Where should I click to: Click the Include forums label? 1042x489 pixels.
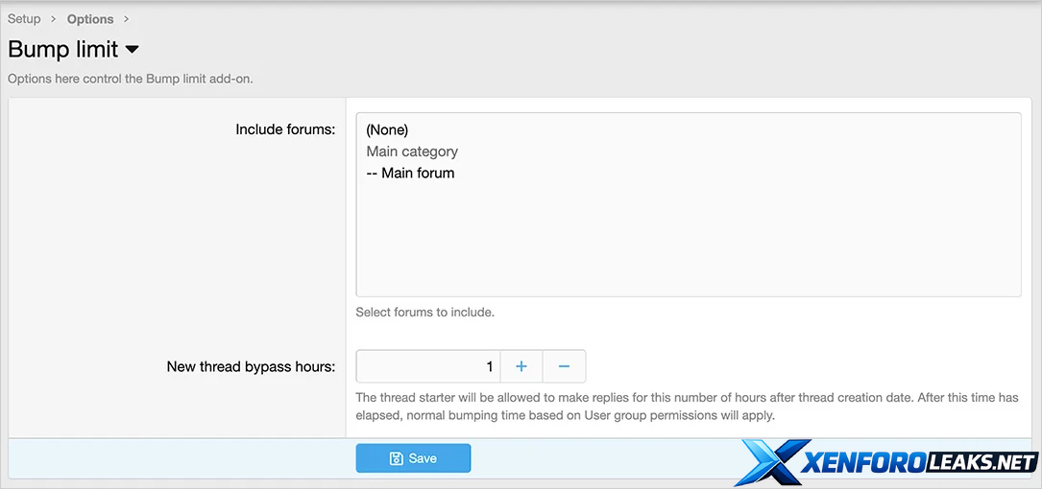pyautogui.click(x=285, y=129)
